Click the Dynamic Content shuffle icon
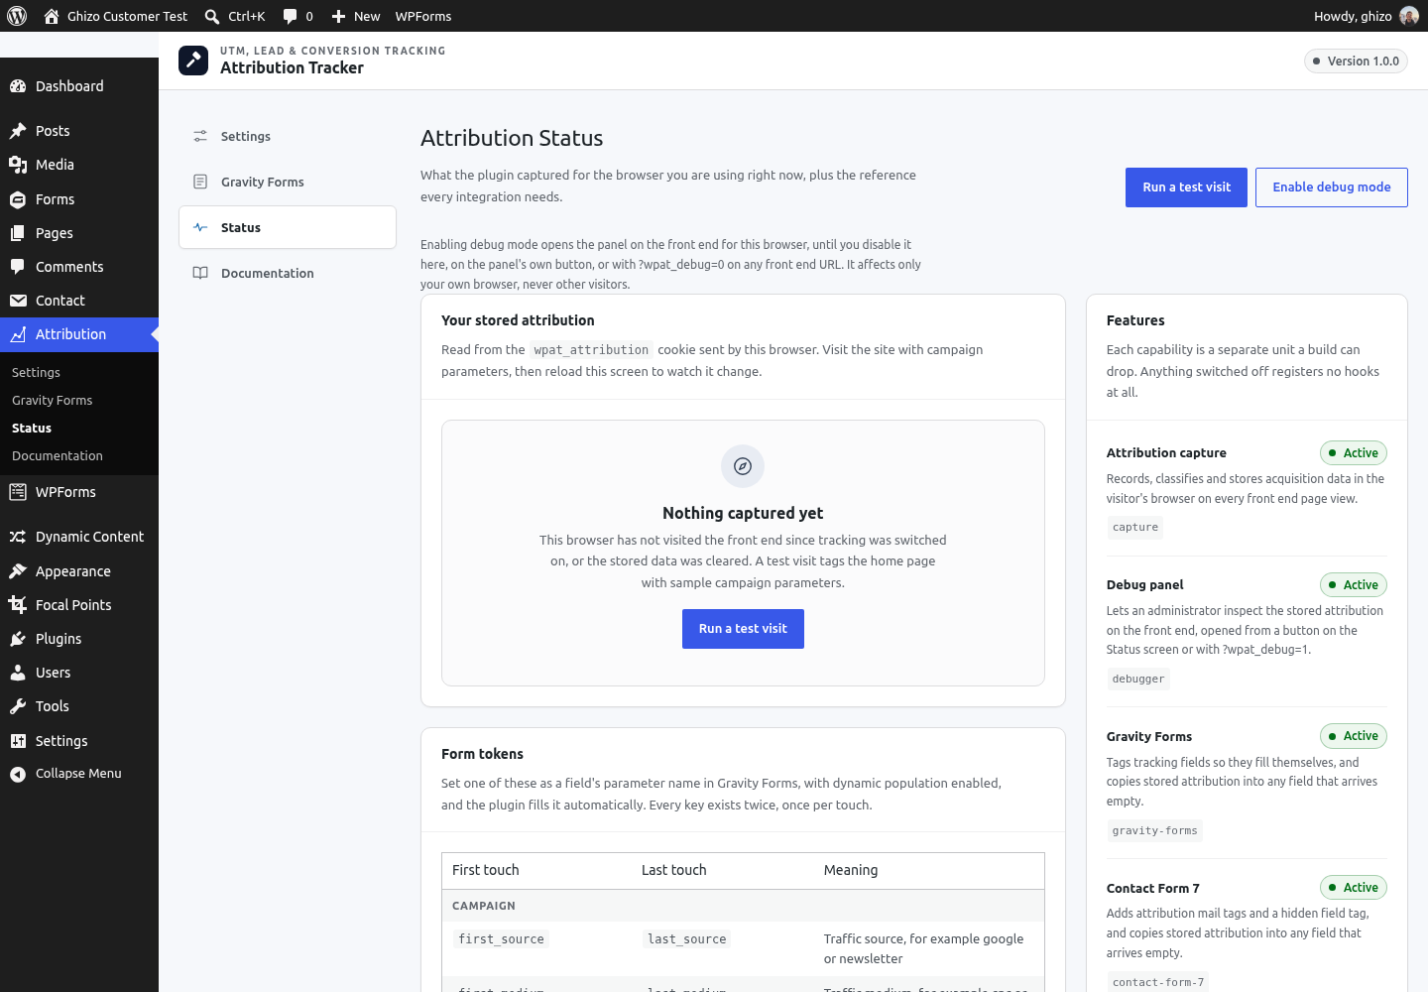Image resolution: width=1428 pixels, height=992 pixels. tap(18, 537)
